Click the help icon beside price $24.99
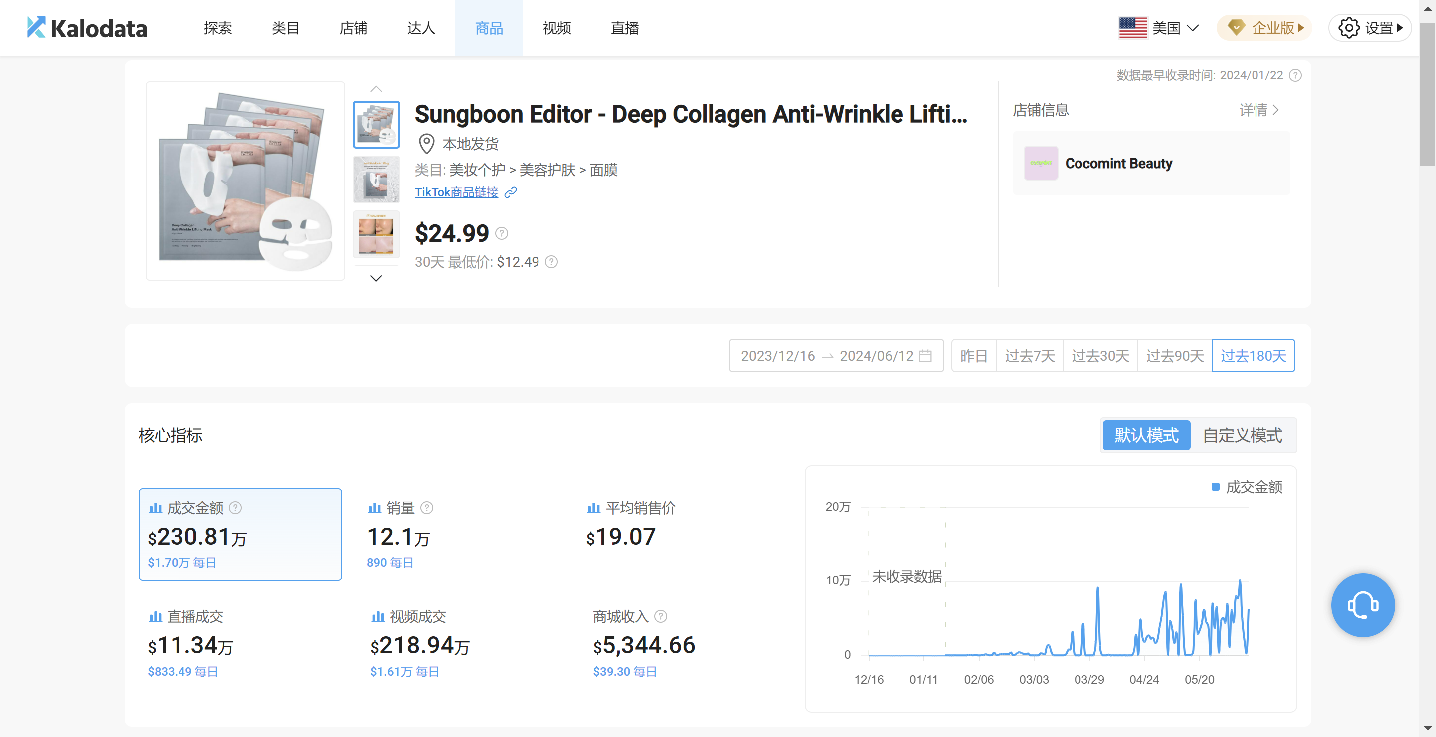Screen dimensions: 1436x737 coord(501,233)
